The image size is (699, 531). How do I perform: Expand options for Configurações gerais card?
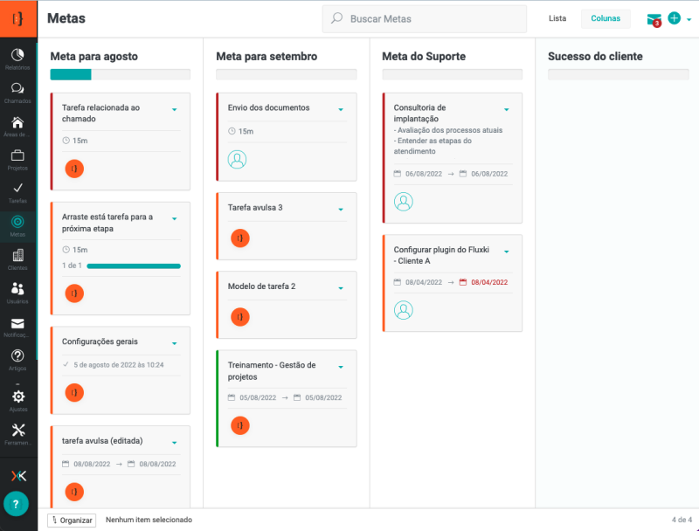coord(175,343)
